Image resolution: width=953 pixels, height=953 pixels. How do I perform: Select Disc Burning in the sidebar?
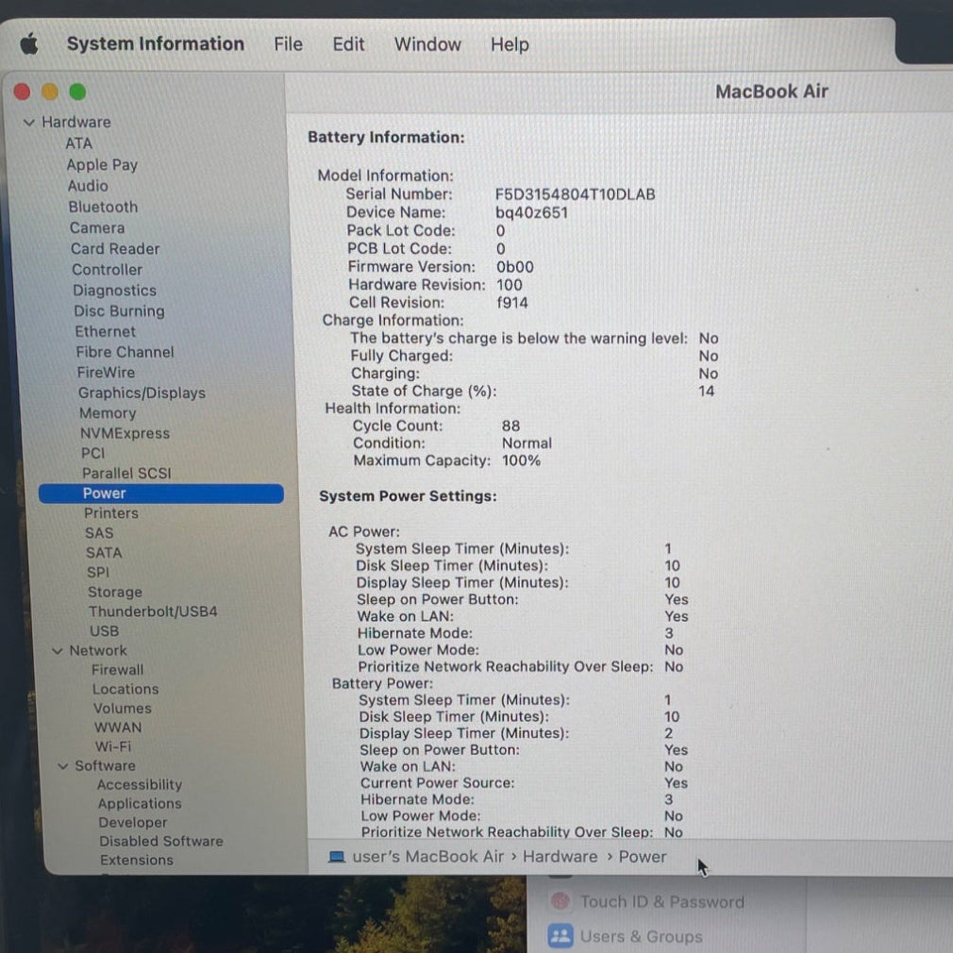coord(119,311)
